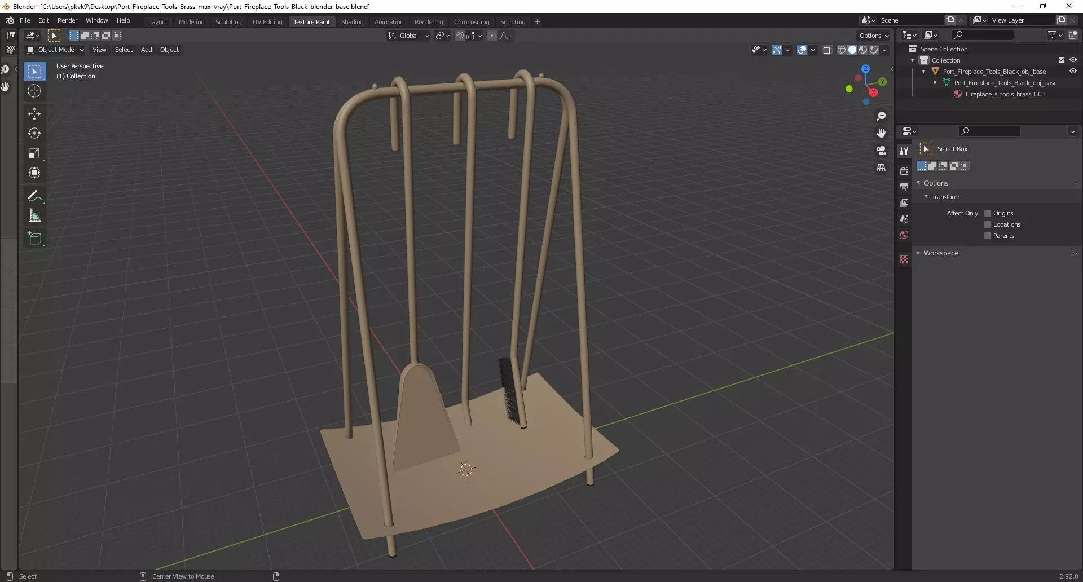This screenshot has width=1083, height=582.
Task: Open Global transform orientation dropdown
Action: (x=408, y=36)
